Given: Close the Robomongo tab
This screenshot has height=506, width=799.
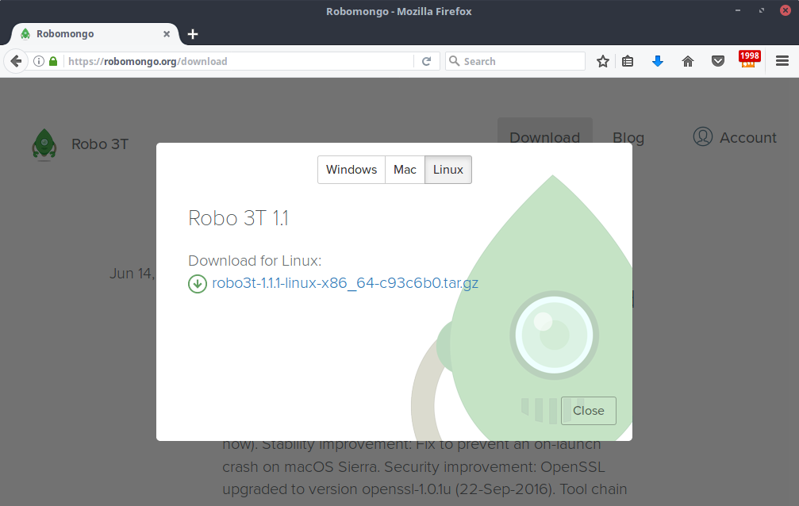Looking at the screenshot, I should coord(167,34).
